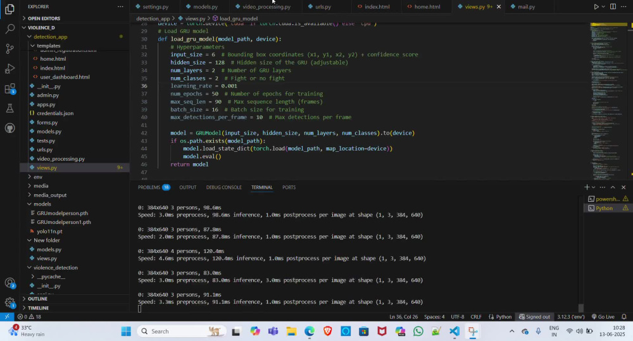Open WhatsApp from the taskbar

418,332
